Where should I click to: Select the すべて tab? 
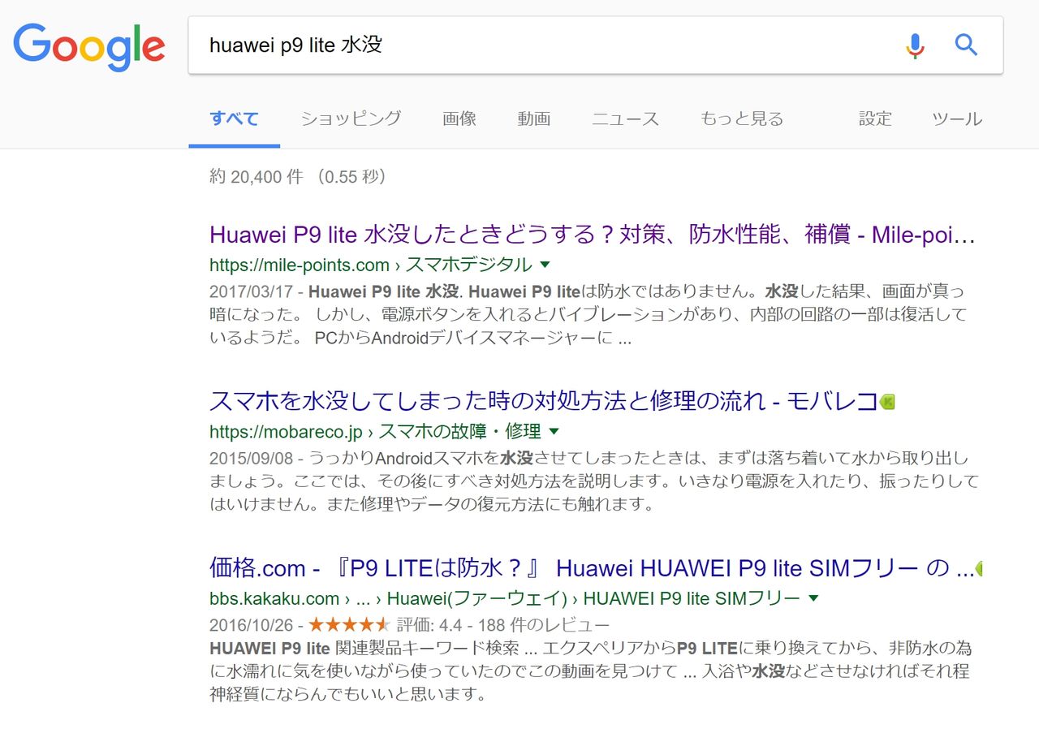(x=234, y=119)
